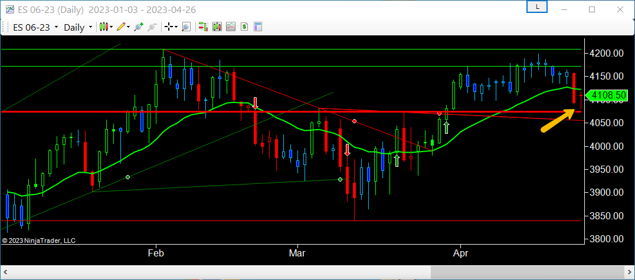Open the ES 06-23 instrument selector

coord(35,28)
